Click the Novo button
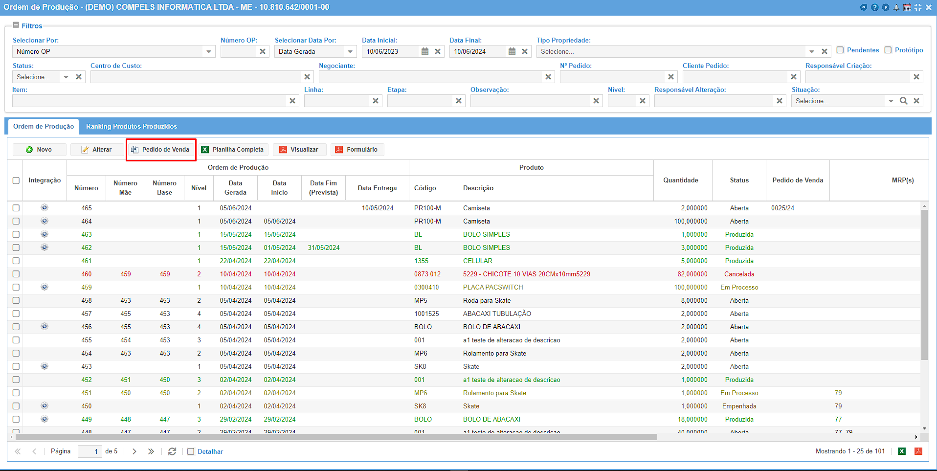 coord(39,150)
